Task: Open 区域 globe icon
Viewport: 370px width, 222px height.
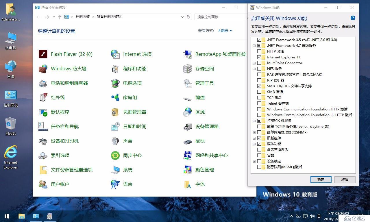Action: point(188,112)
